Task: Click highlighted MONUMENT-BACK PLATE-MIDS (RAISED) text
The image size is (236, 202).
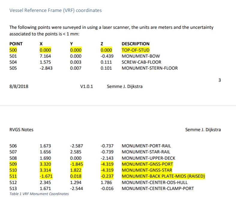Action: pos(163,176)
